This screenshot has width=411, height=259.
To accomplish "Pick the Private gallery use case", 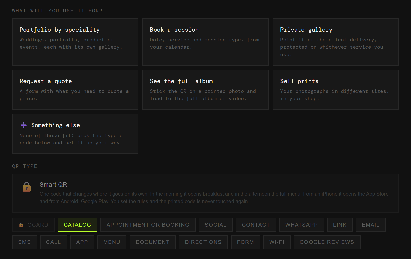I will 336,42.
